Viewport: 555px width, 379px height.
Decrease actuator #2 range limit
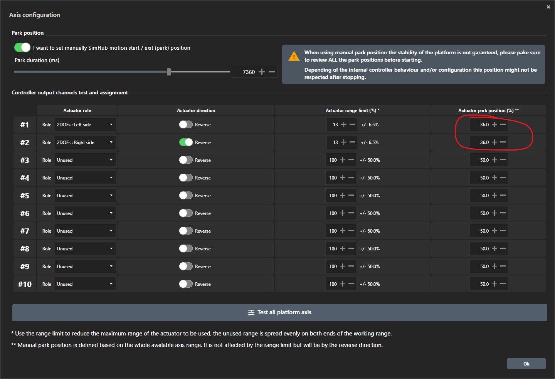(352, 143)
